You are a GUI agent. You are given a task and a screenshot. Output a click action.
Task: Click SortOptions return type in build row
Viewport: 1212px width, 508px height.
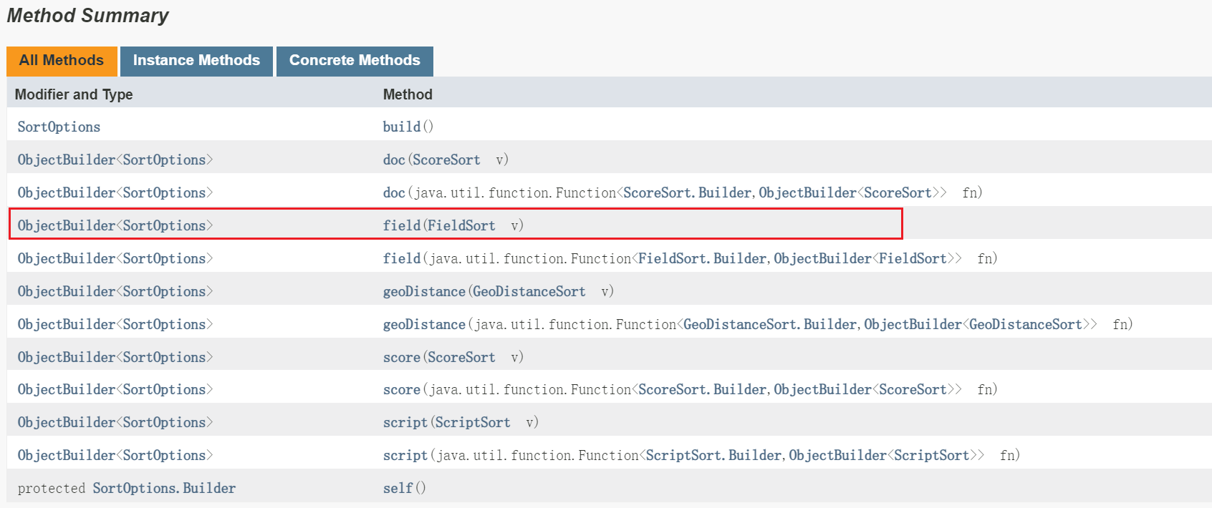coord(59,127)
